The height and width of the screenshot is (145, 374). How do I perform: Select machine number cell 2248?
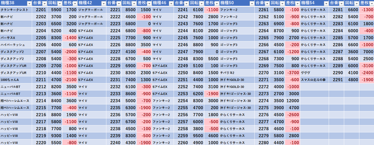pos(182,59)
